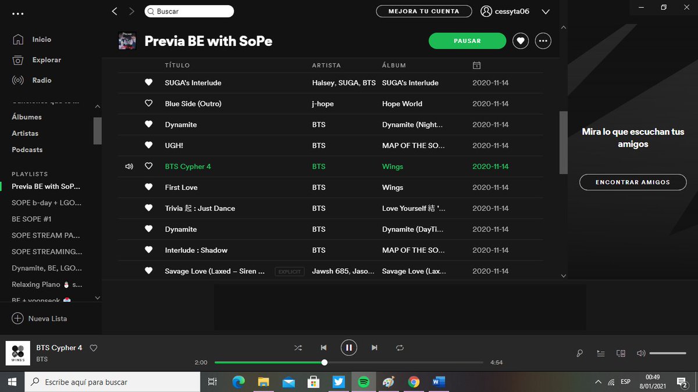Mute with the volume speaker icon
Image resolution: width=698 pixels, height=392 pixels.
[x=641, y=353]
